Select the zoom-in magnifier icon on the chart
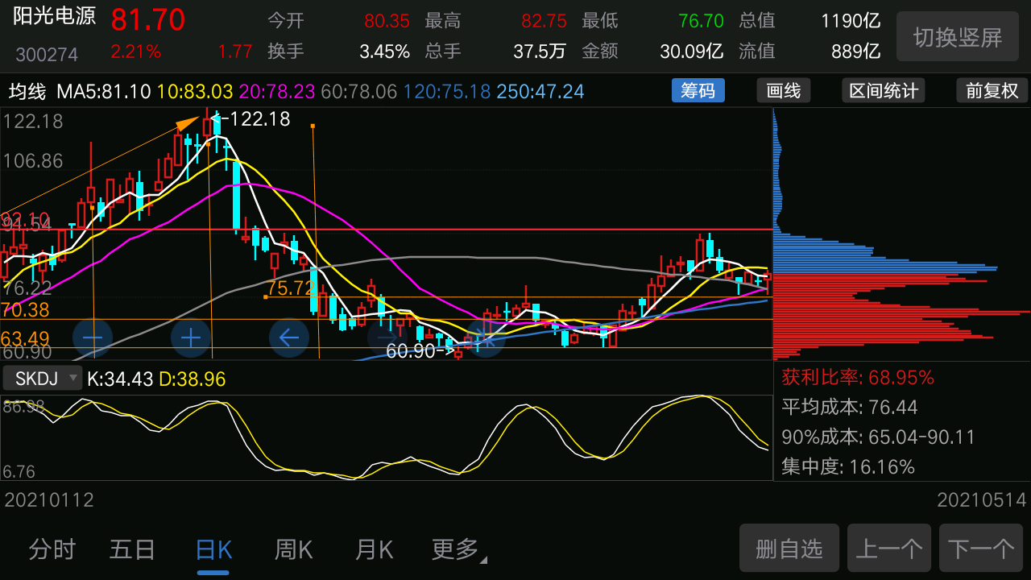The image size is (1031, 580). pyautogui.click(x=191, y=338)
